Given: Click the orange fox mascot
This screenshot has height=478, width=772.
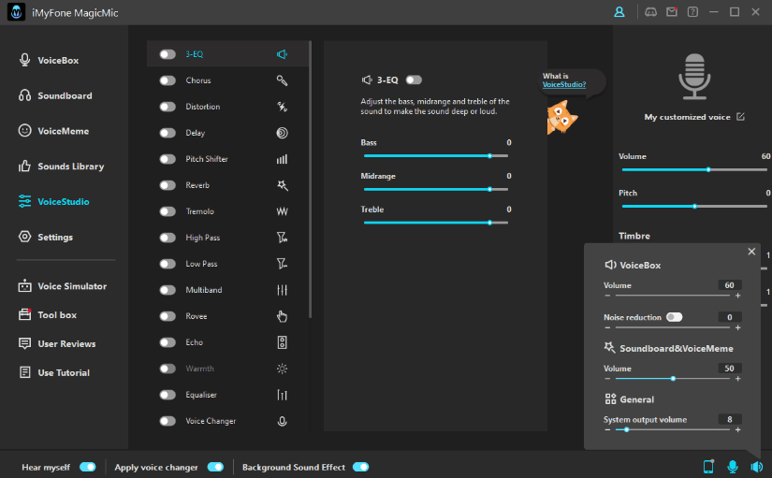Looking at the screenshot, I should (x=561, y=117).
